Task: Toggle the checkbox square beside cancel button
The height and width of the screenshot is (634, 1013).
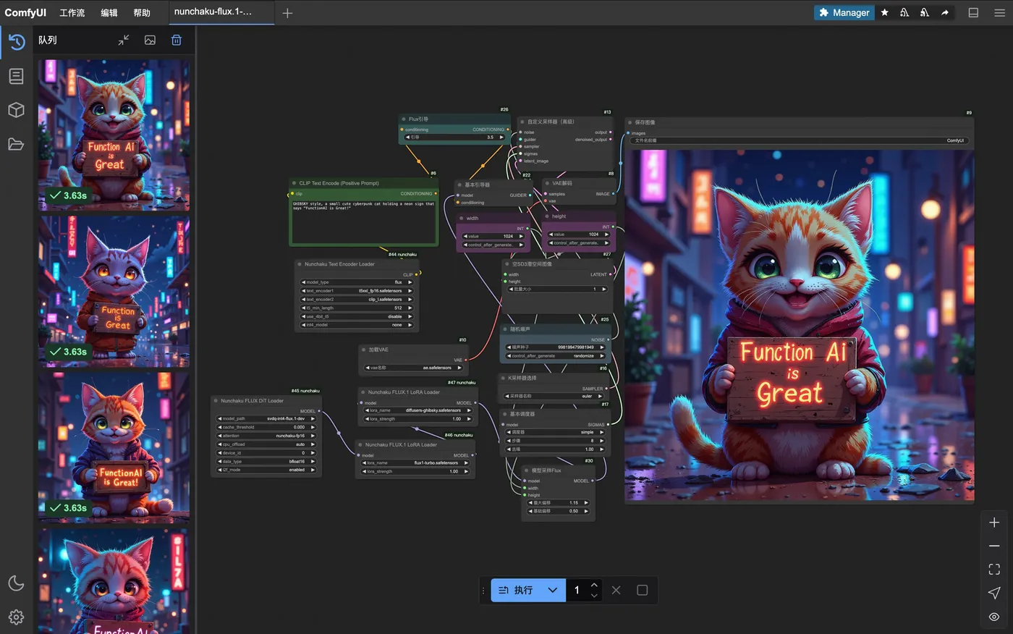Action: click(x=642, y=590)
